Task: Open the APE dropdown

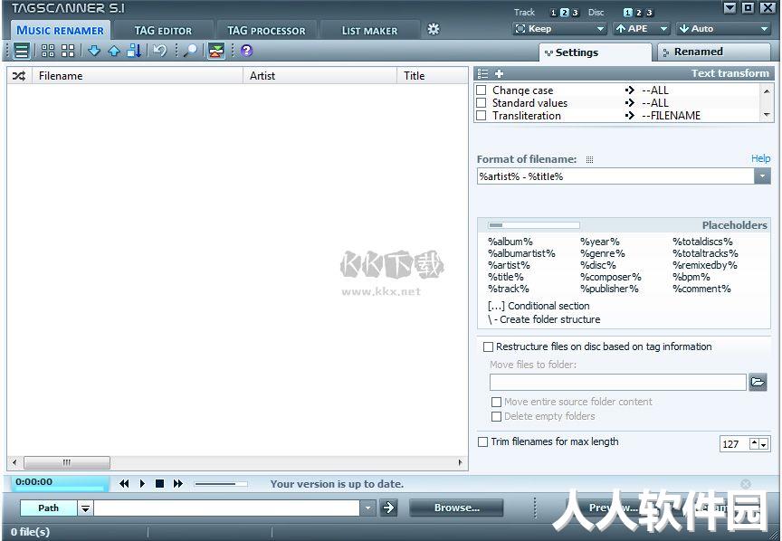Action: [x=641, y=29]
